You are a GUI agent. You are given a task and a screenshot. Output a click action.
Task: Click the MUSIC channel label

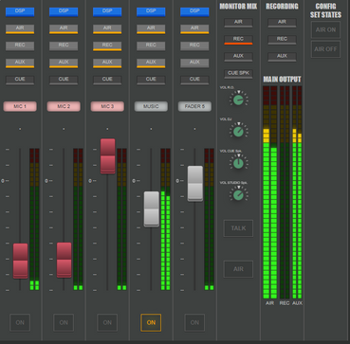pos(151,106)
